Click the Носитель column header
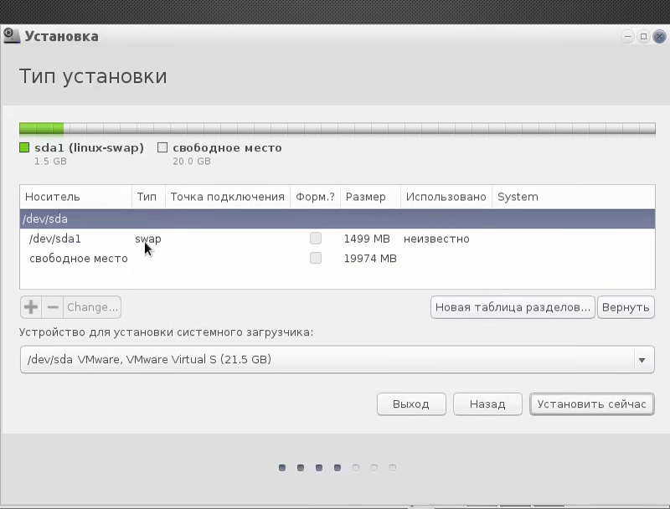 (75, 197)
